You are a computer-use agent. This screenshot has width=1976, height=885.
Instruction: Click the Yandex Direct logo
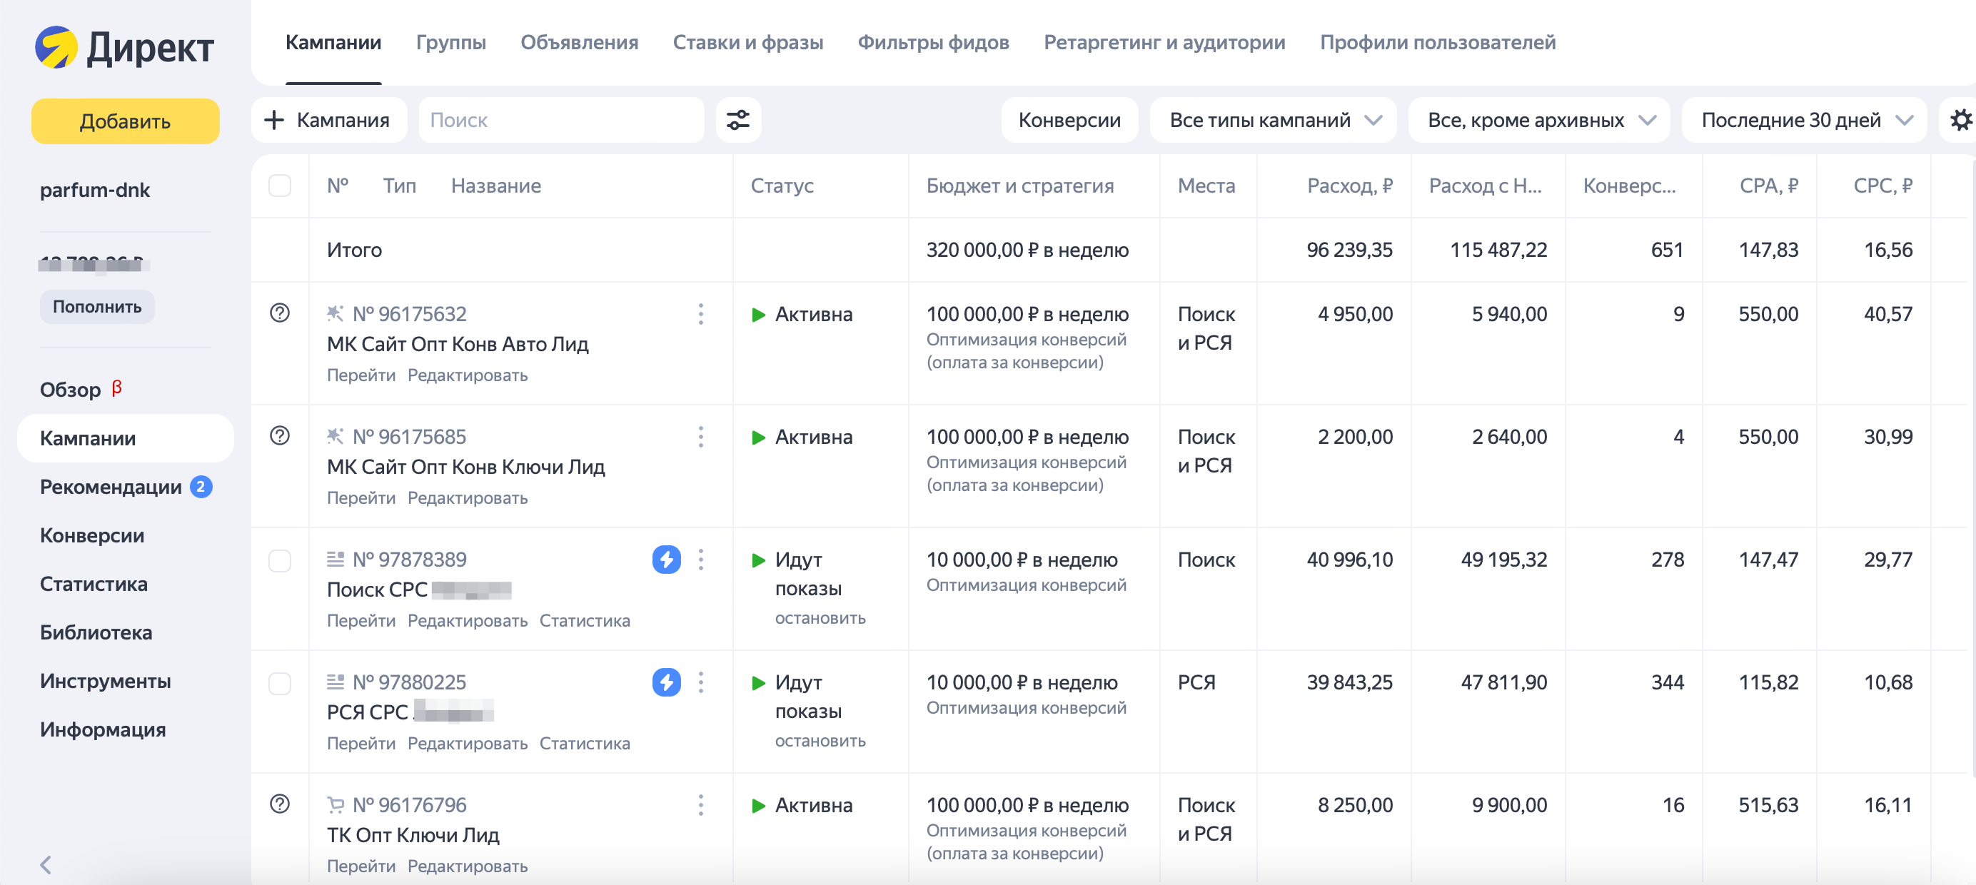tap(124, 48)
